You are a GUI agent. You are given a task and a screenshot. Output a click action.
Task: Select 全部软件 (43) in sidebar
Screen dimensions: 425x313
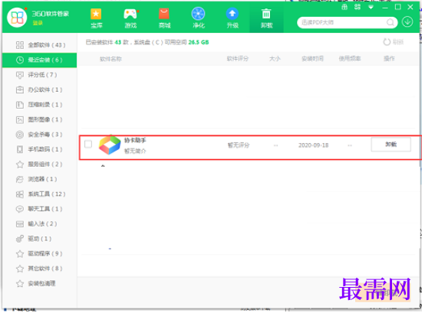[x=40, y=45]
